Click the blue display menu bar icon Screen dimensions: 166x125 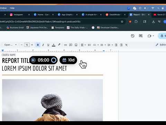[x=129, y=8]
